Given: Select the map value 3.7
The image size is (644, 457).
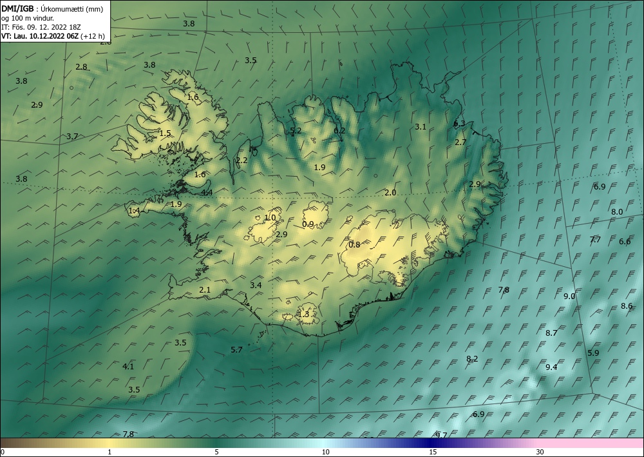Looking at the screenshot, I should [x=72, y=136].
